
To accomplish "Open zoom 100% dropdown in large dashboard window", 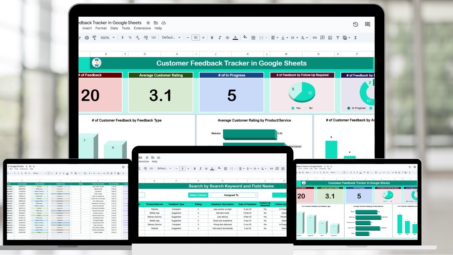I will click(108, 38).
